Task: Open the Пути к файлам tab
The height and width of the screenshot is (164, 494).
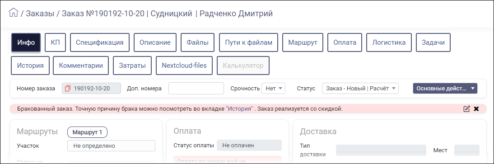Action: click(248, 42)
